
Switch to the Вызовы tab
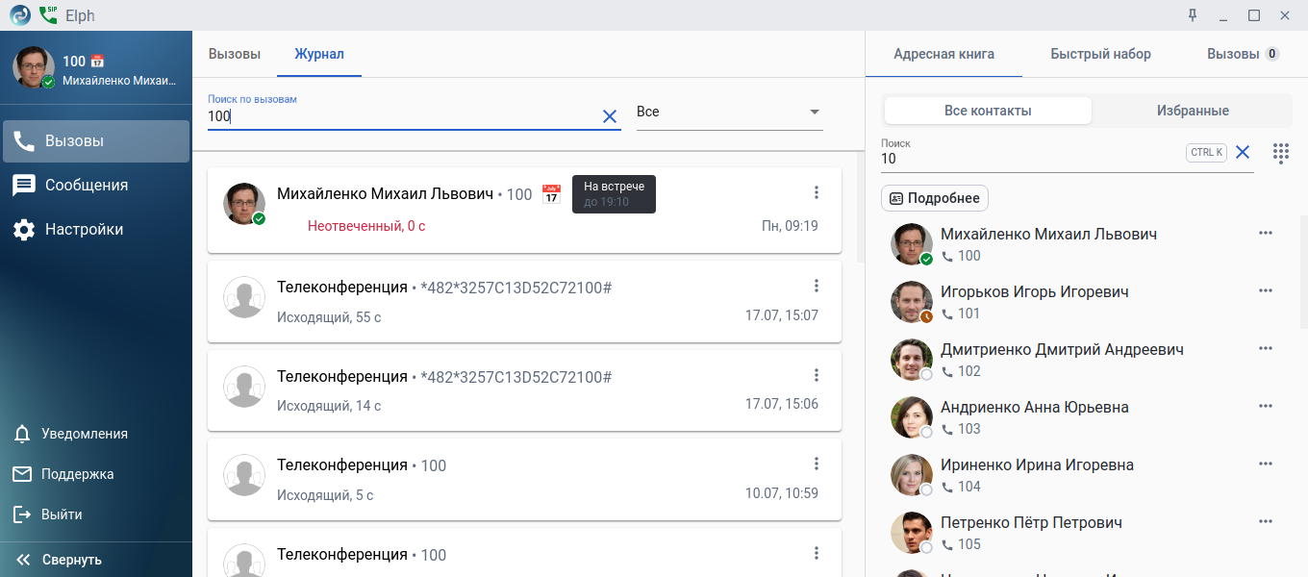[234, 54]
